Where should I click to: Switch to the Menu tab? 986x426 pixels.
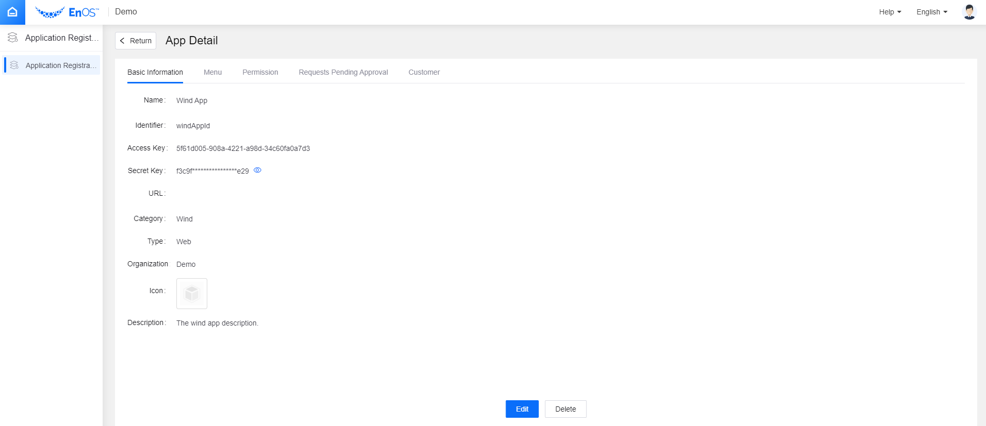(212, 72)
